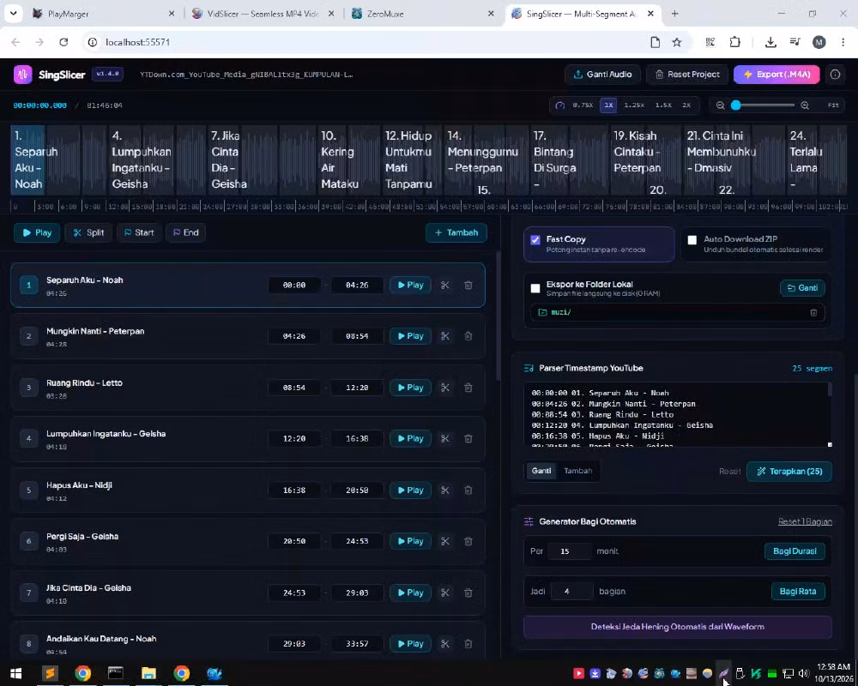Screen dimensions: 858x686
Task: Click the Per menit value field
Action: tap(569, 551)
